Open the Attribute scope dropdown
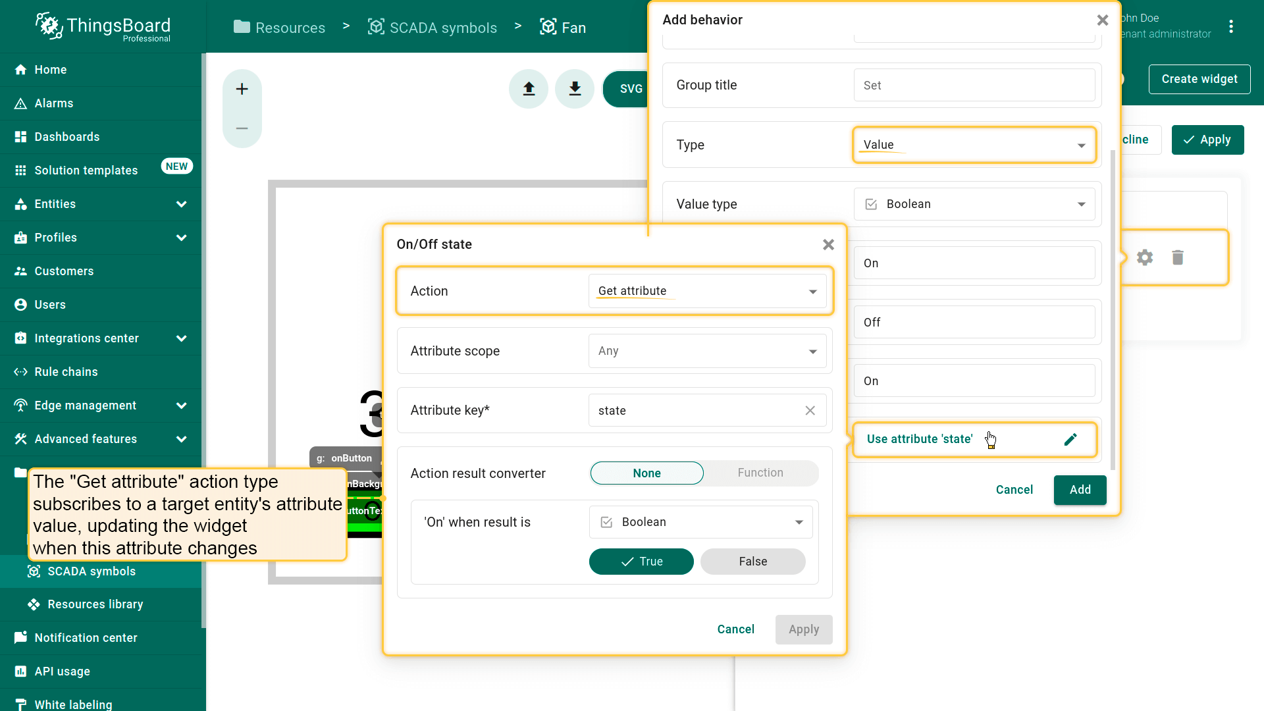1264x711 pixels. click(x=707, y=352)
